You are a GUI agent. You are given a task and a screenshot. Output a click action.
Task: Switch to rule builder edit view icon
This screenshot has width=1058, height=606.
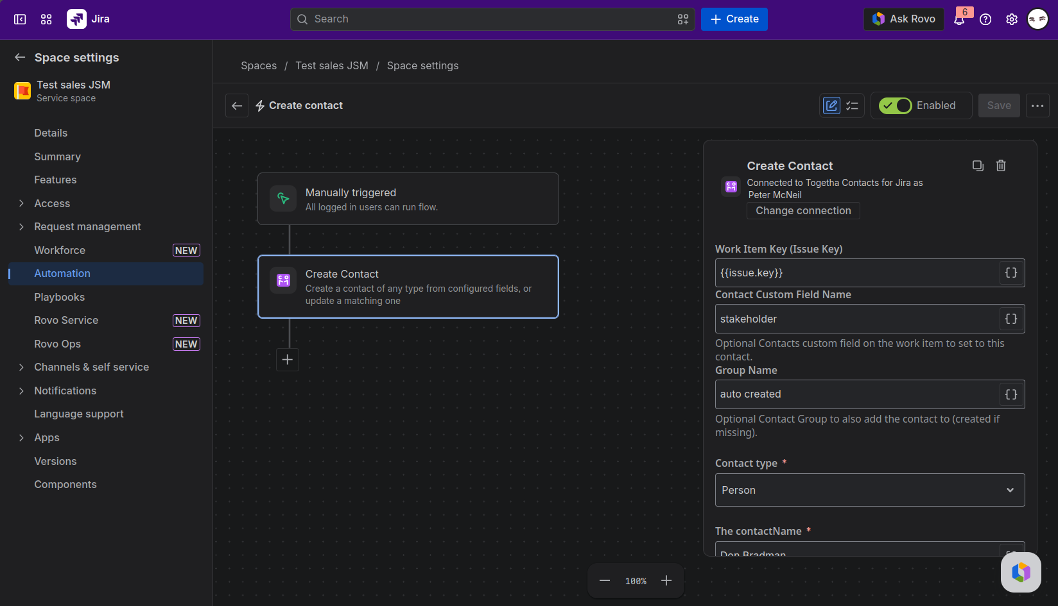(832, 106)
